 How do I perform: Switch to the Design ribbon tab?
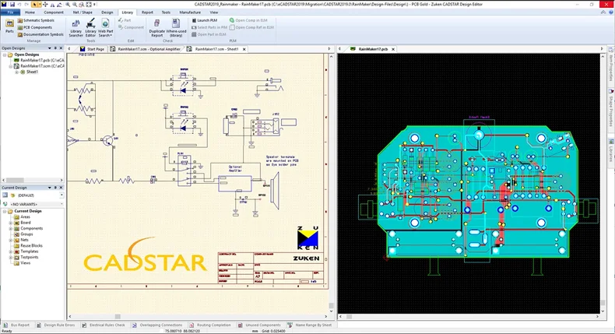click(x=107, y=12)
